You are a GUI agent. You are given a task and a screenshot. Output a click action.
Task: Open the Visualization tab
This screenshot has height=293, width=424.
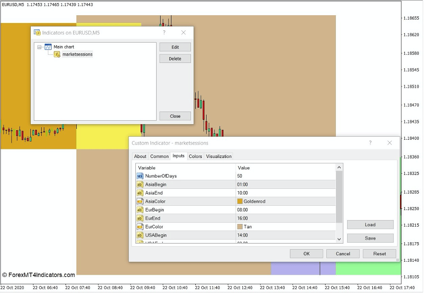(x=219, y=156)
